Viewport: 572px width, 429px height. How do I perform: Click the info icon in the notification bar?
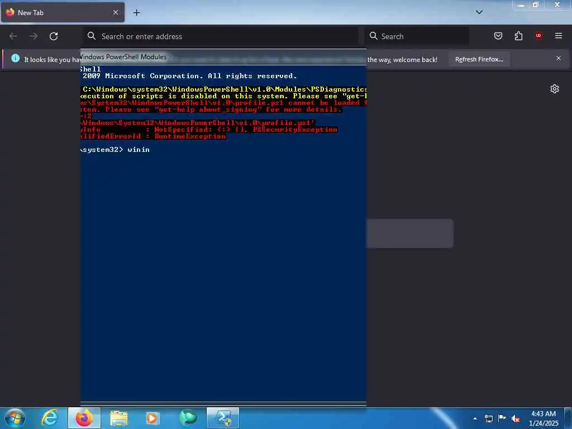pyautogui.click(x=15, y=58)
